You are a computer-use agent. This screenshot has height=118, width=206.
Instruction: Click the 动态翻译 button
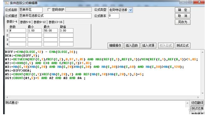(x=197, y=103)
